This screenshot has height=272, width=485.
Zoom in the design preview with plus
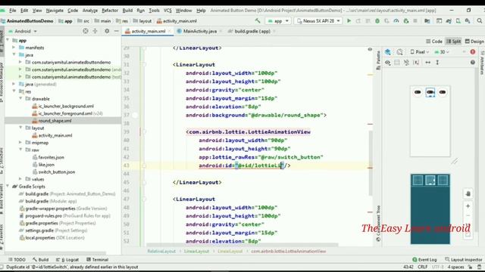(x=468, y=206)
